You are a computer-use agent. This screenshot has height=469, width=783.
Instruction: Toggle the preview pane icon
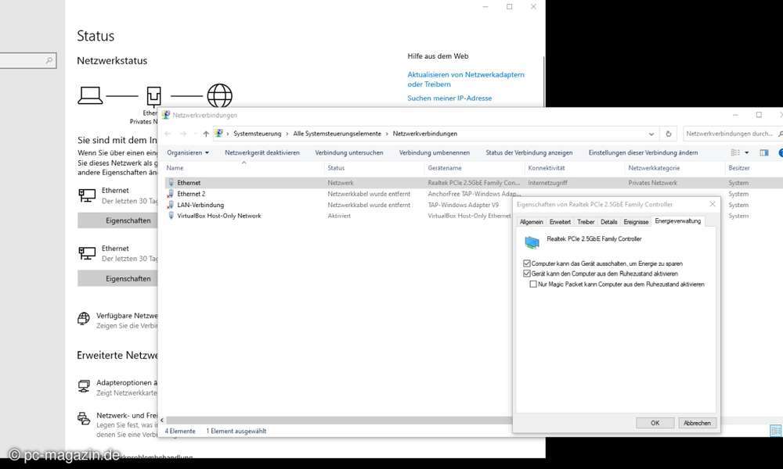(764, 152)
